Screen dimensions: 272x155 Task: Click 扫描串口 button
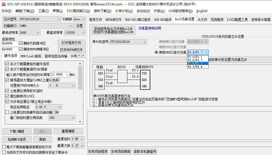tap(10, 26)
